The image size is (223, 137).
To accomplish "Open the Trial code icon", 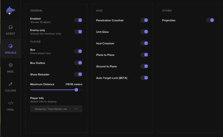I will (x=11, y=103).
